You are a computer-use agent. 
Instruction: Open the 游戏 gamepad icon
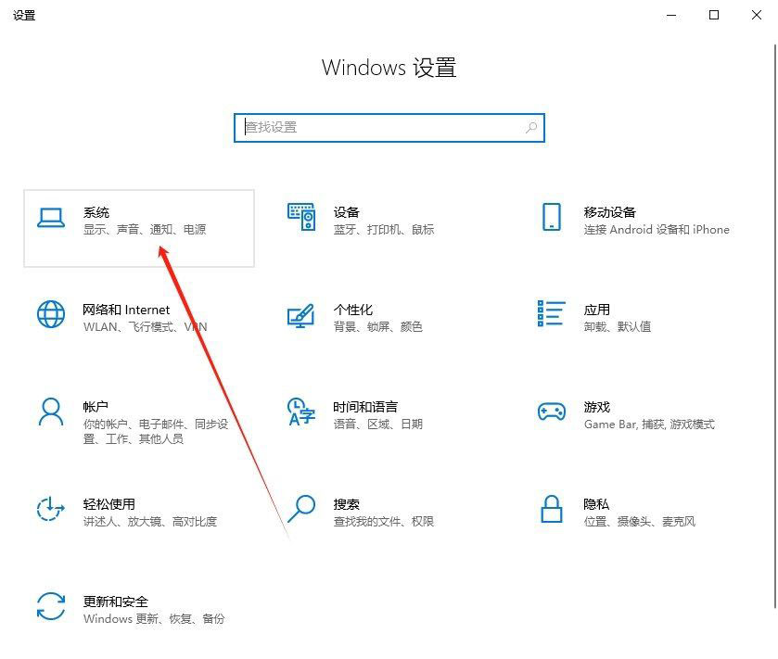coord(552,412)
